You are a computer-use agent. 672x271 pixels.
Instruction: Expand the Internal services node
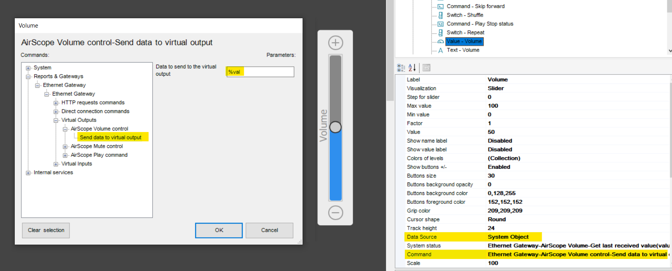click(x=28, y=173)
